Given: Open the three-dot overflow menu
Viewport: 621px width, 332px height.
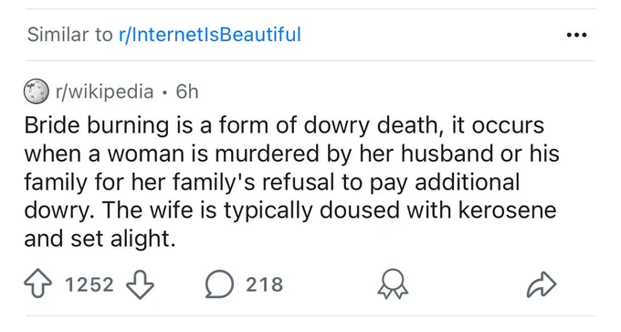Looking at the screenshot, I should click(576, 35).
